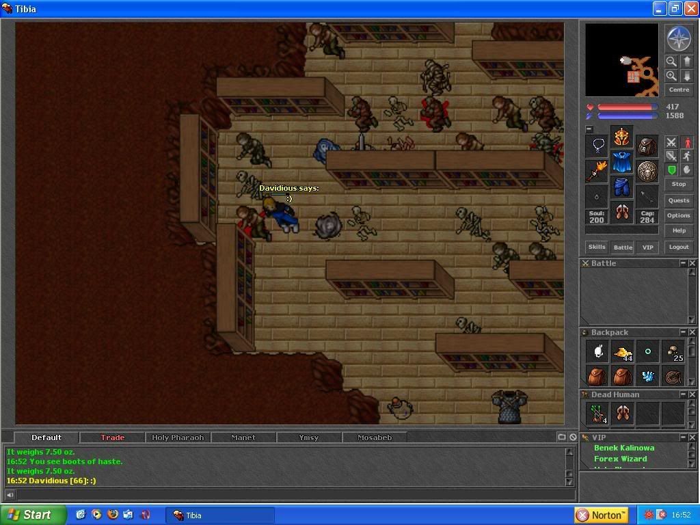
Task: Click the Backpack panel scrollbar
Action: [692, 362]
